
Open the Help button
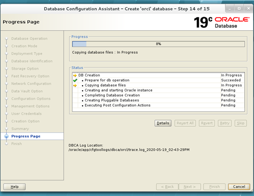(15, 187)
